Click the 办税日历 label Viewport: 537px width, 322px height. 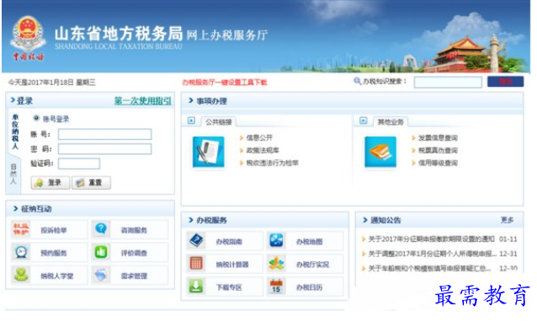309,287
